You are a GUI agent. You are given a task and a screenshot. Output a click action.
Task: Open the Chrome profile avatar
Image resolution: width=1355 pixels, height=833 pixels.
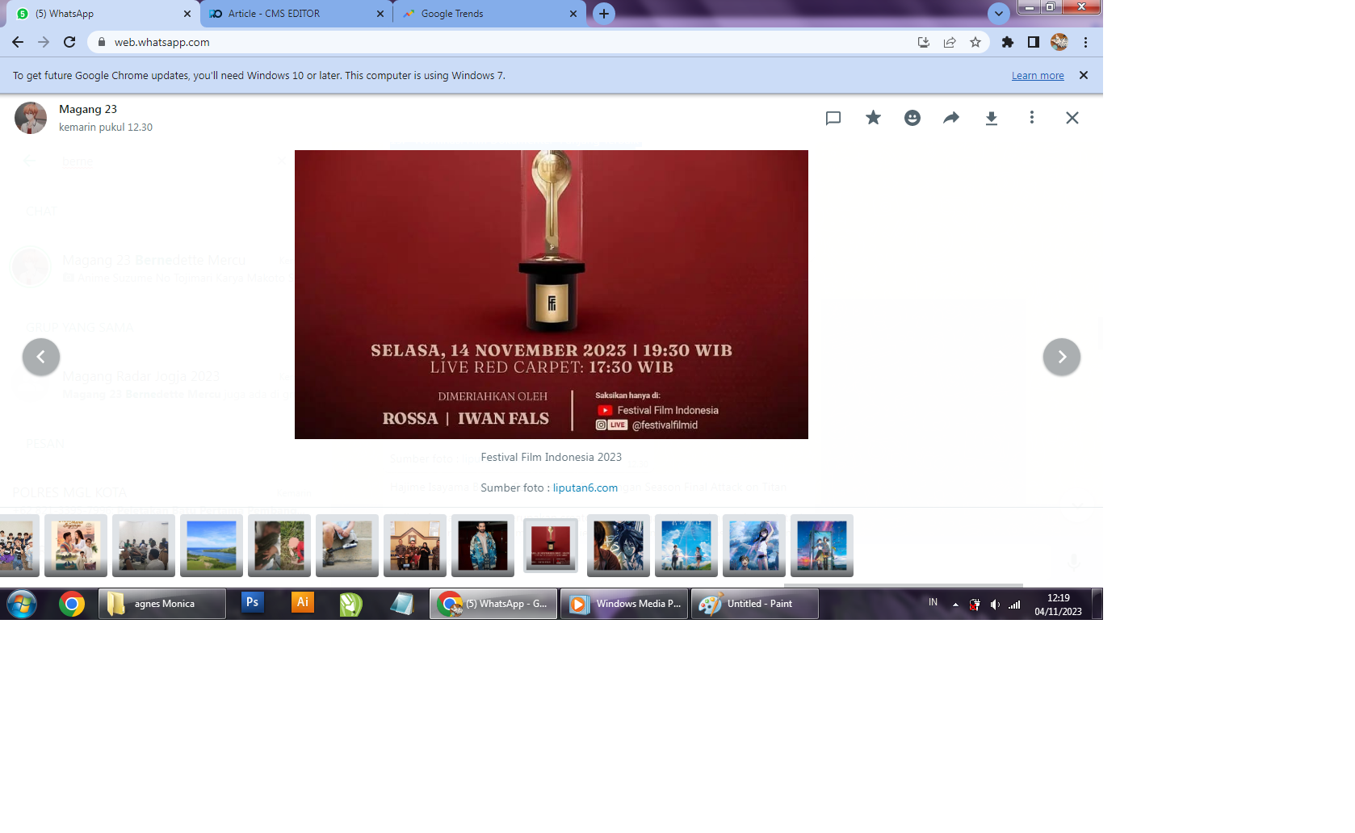point(1059,42)
